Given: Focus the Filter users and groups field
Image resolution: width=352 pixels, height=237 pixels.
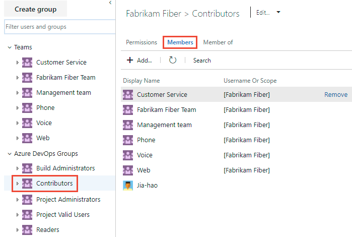Looking at the screenshot, I should tap(58, 26).
